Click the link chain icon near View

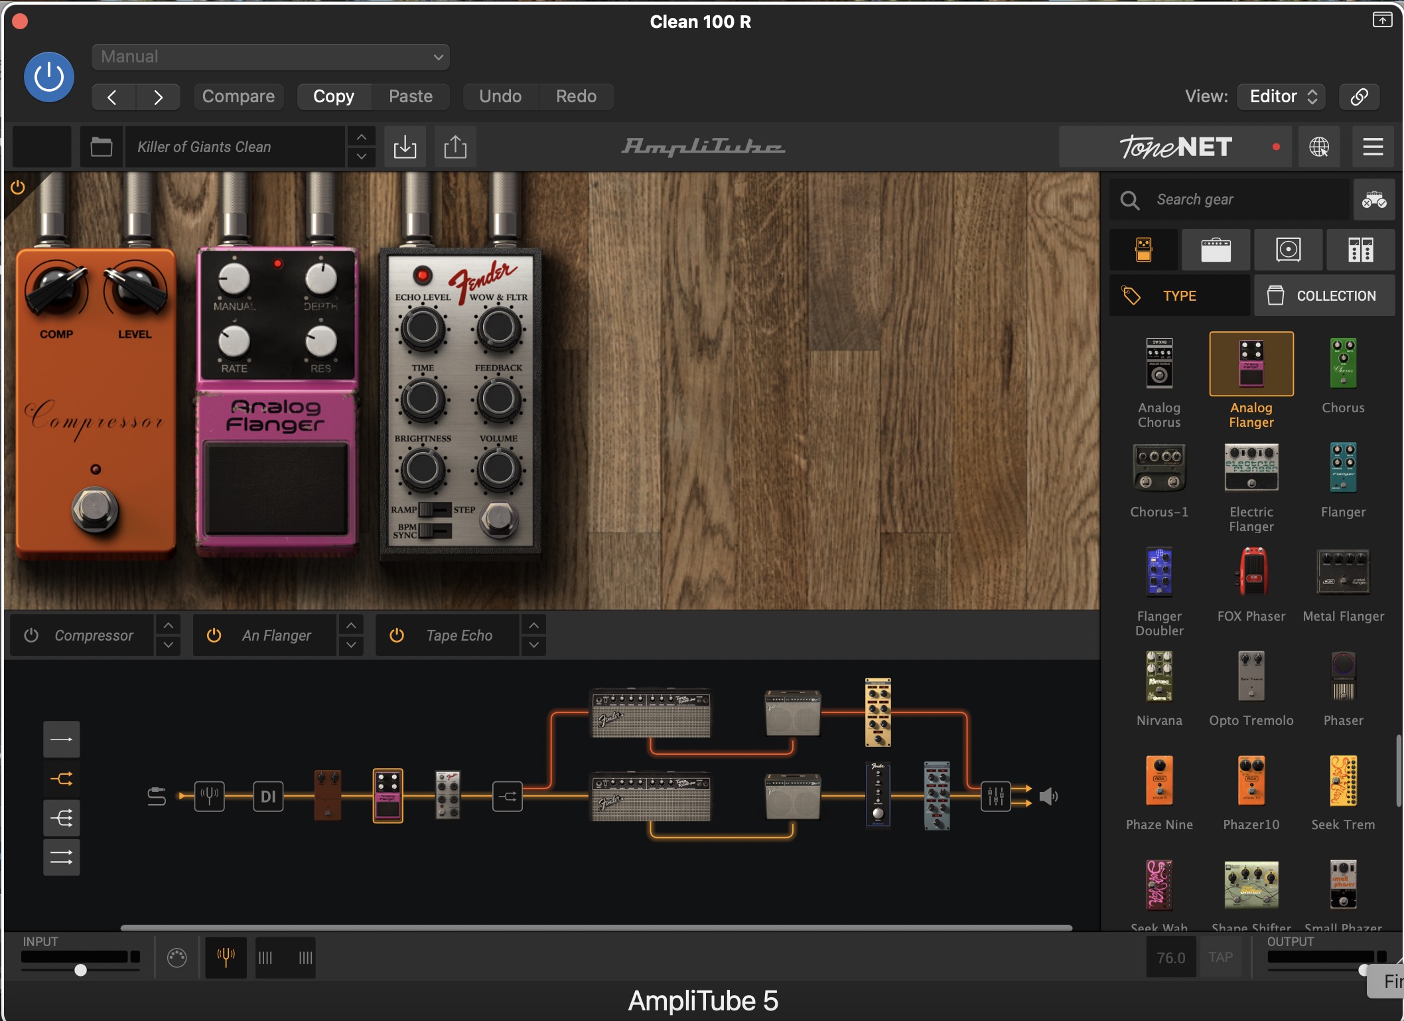coord(1359,97)
